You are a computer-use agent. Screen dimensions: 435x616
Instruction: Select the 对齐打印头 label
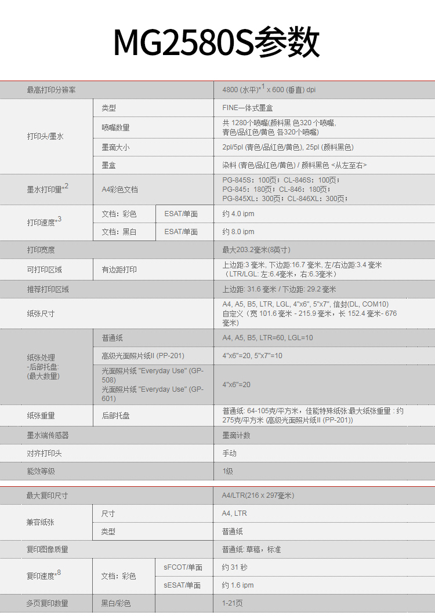pos(45,453)
